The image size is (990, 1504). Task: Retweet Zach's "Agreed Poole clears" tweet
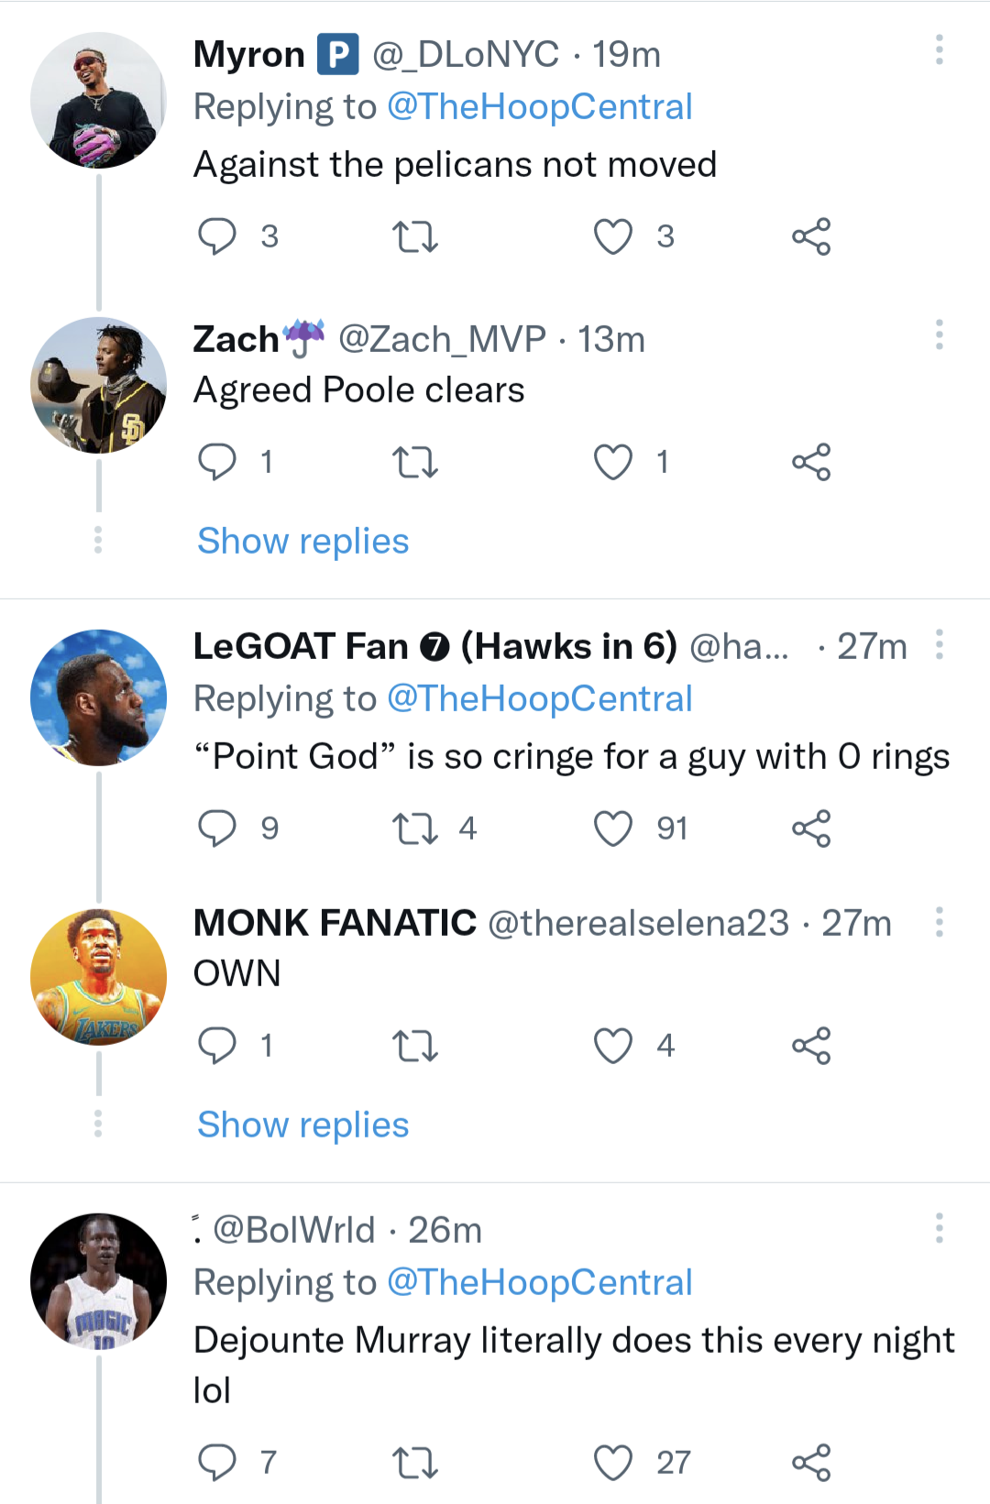click(x=415, y=462)
